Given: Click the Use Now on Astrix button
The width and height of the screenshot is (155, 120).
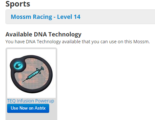Looking at the screenshot, I should click(28, 108).
